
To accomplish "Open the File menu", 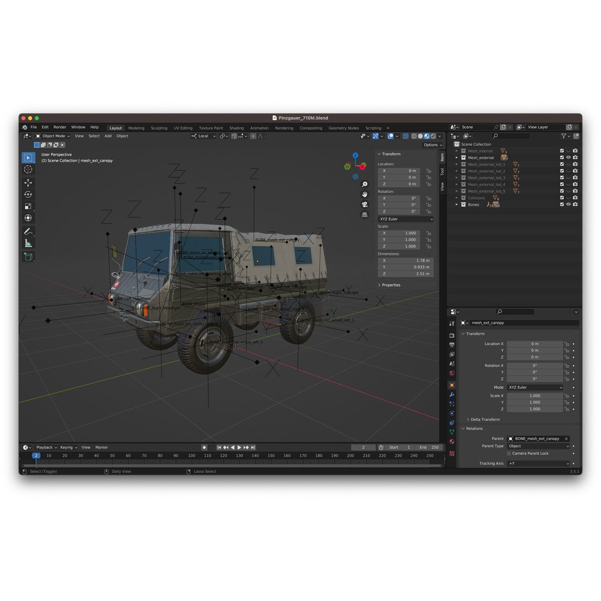I will [34, 127].
